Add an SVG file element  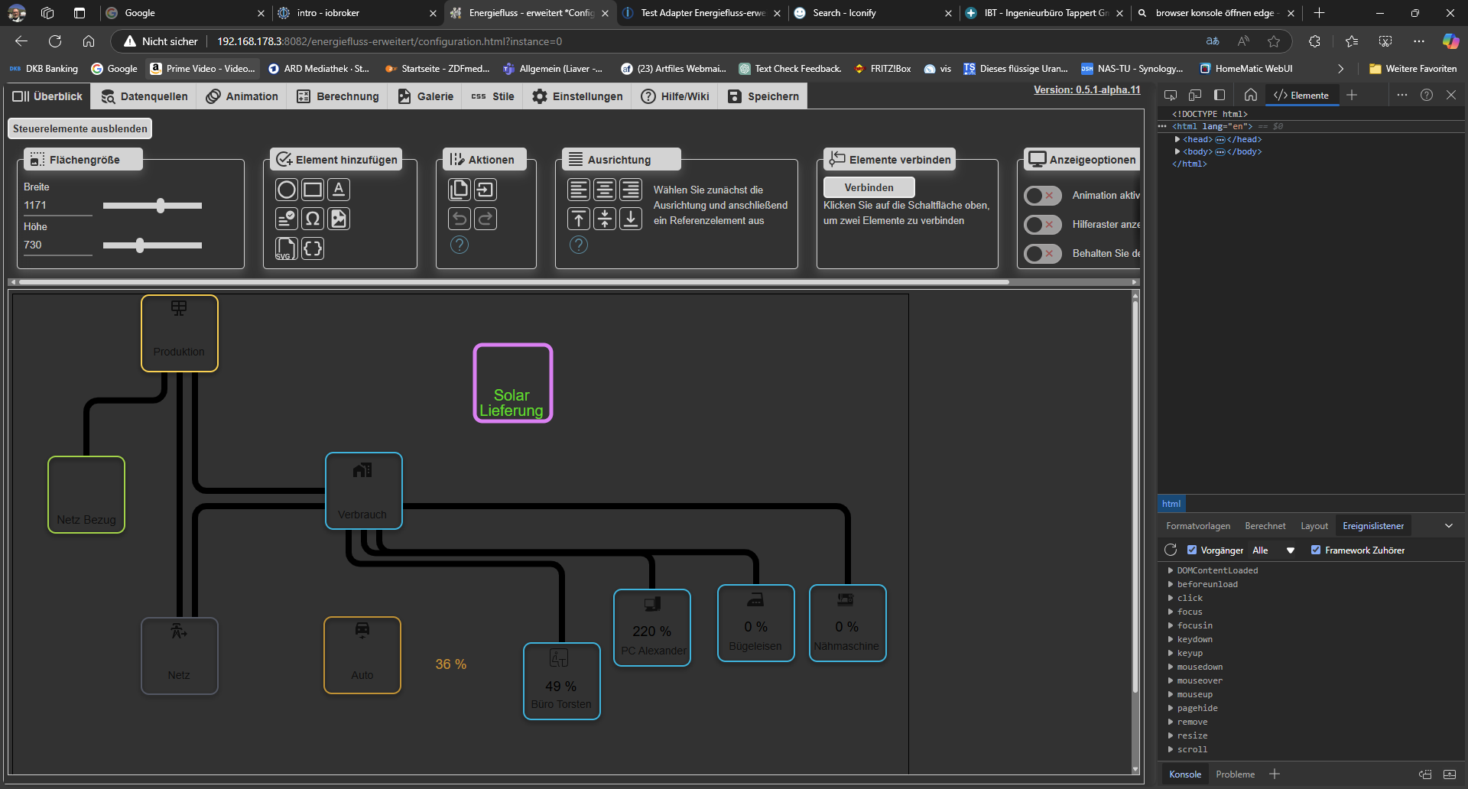287,248
